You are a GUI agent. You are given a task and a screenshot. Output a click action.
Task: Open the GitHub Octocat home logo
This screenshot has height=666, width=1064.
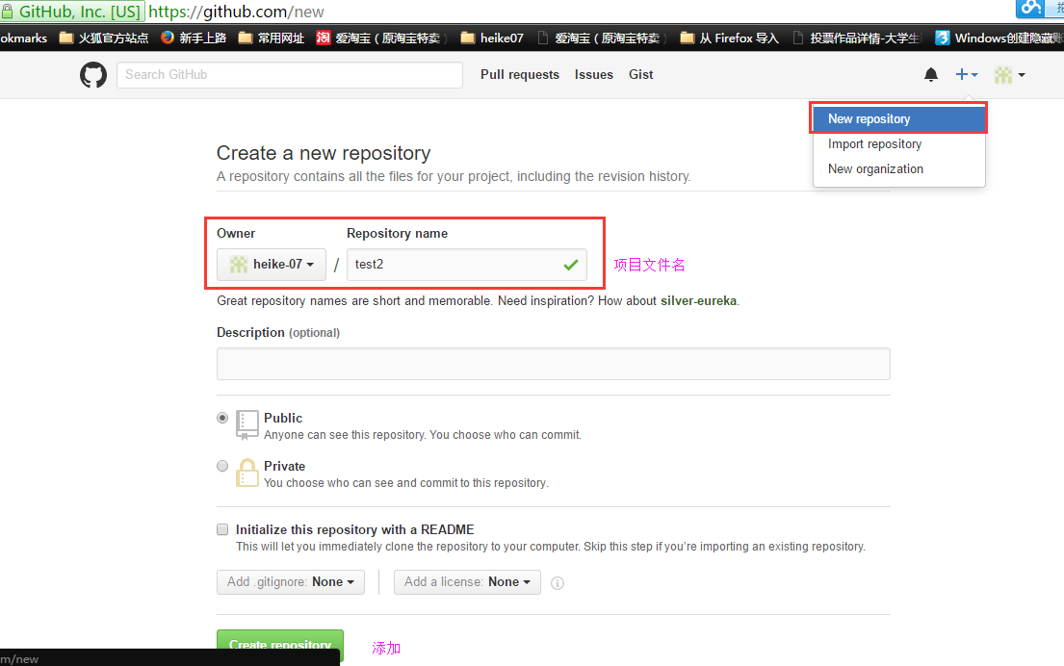pos(93,75)
